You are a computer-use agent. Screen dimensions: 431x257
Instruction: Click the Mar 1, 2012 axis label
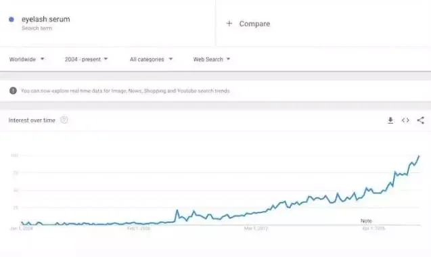[256, 229]
